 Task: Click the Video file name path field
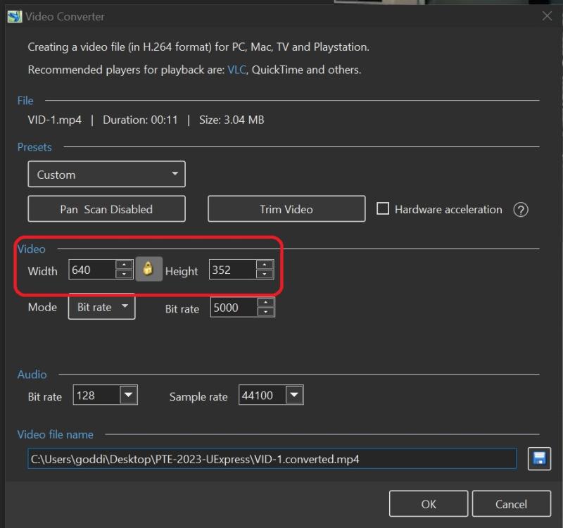point(272,459)
